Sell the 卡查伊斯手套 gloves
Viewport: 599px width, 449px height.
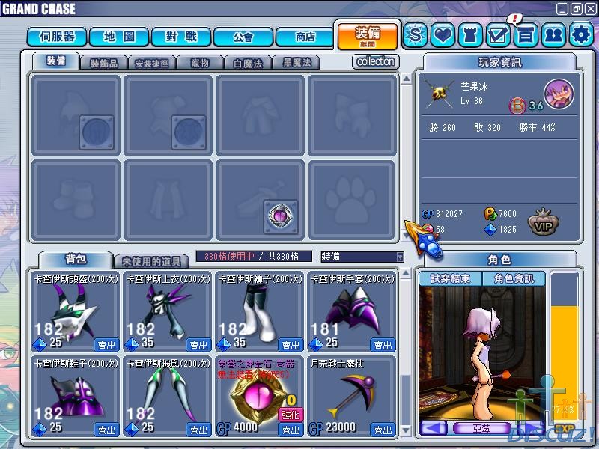[383, 345]
